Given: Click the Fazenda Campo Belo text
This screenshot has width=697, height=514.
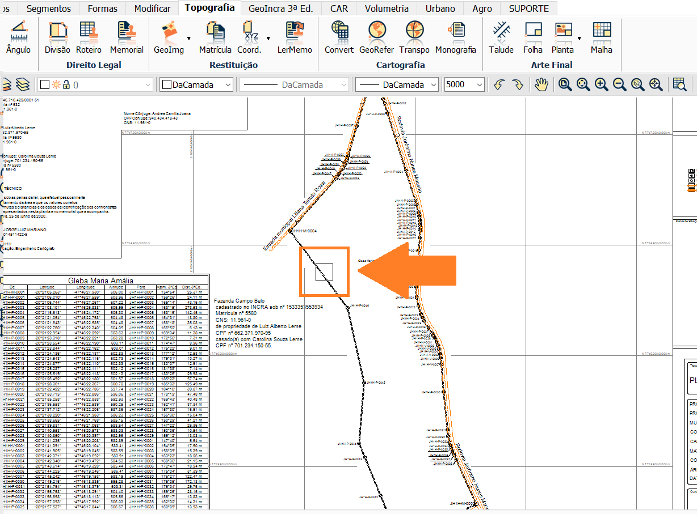Looking at the screenshot, I should pos(240,301).
